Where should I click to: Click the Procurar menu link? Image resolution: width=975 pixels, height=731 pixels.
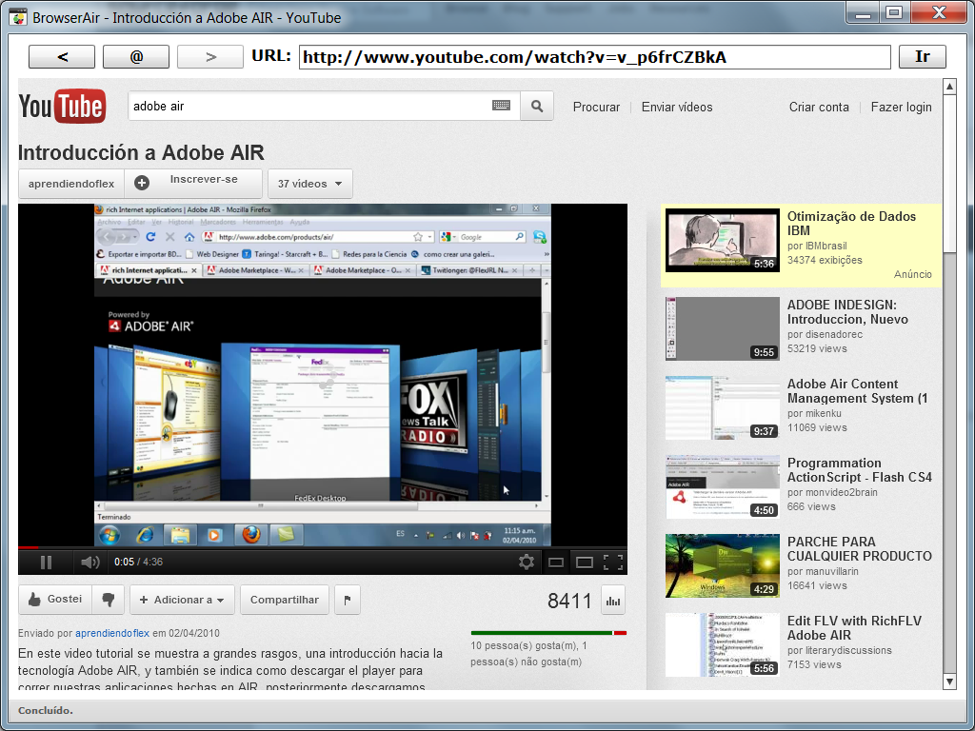pyautogui.click(x=596, y=107)
